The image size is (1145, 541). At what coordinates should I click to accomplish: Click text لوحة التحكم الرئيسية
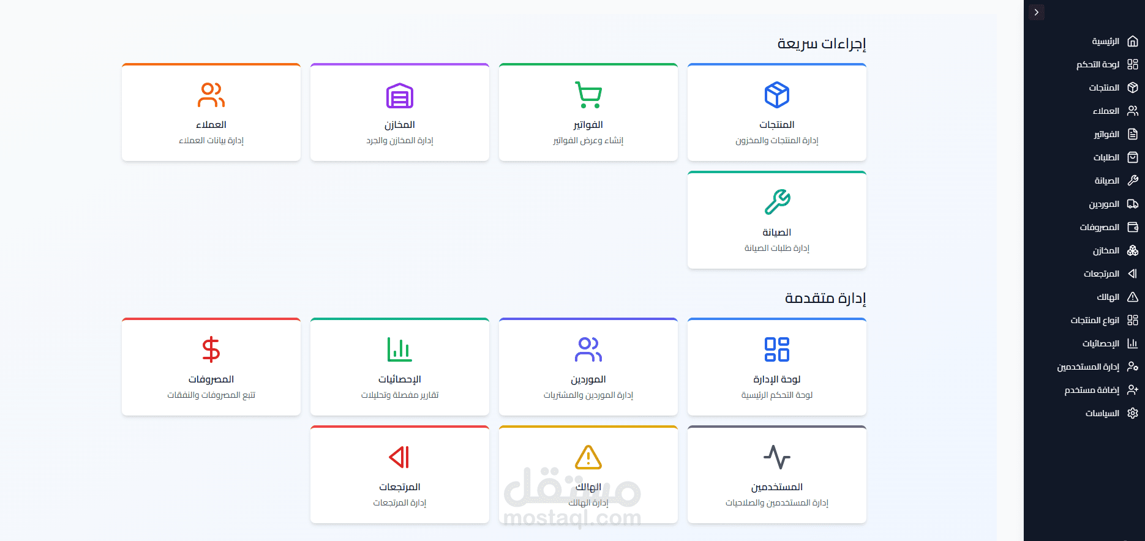click(777, 395)
